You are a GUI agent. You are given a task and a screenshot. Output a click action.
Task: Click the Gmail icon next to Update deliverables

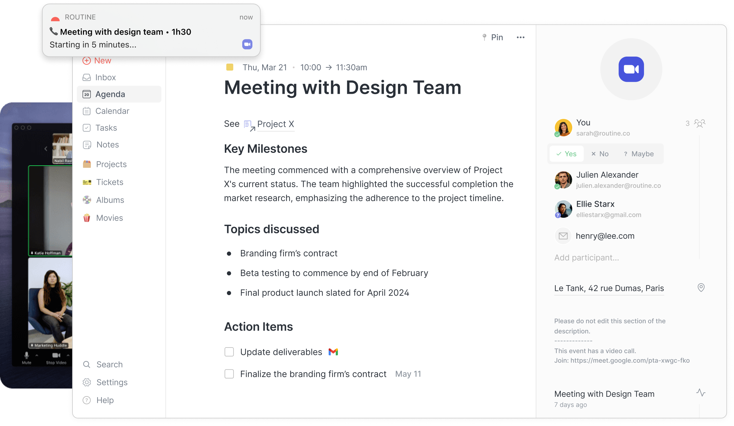[333, 352]
